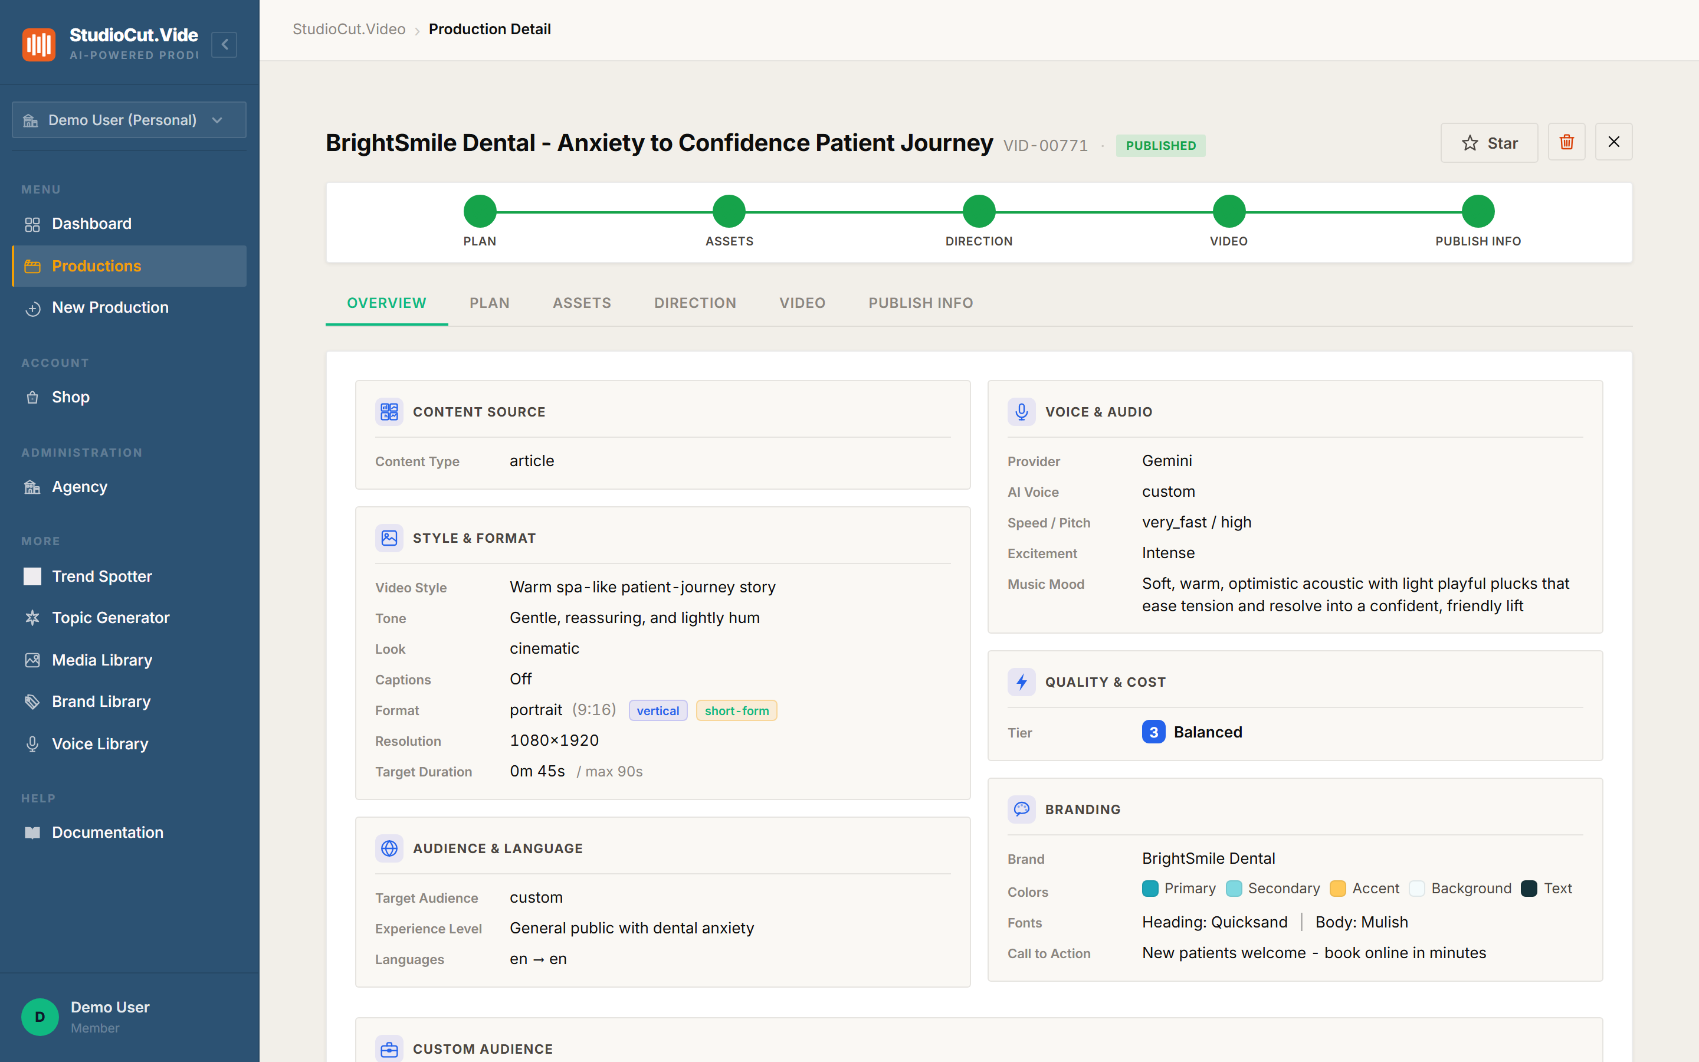This screenshot has width=1699, height=1062.
Task: Open Documentation help page
Action: coord(129,832)
